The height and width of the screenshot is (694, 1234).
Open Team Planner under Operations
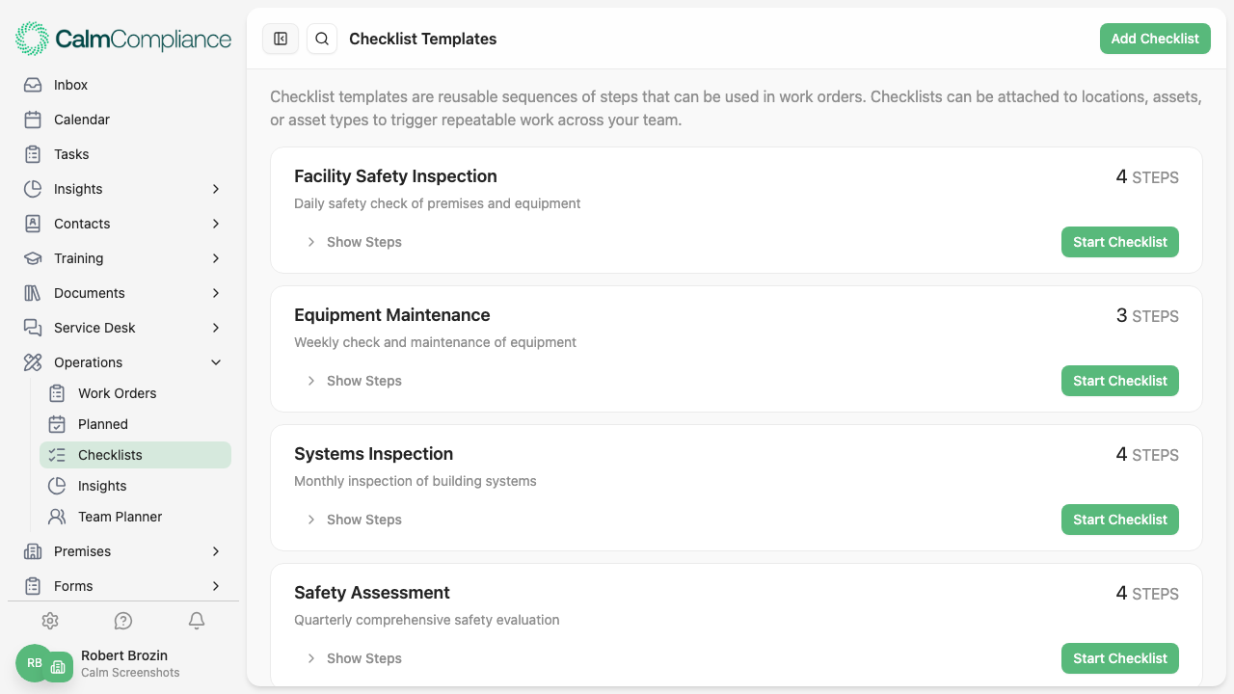(x=135, y=517)
